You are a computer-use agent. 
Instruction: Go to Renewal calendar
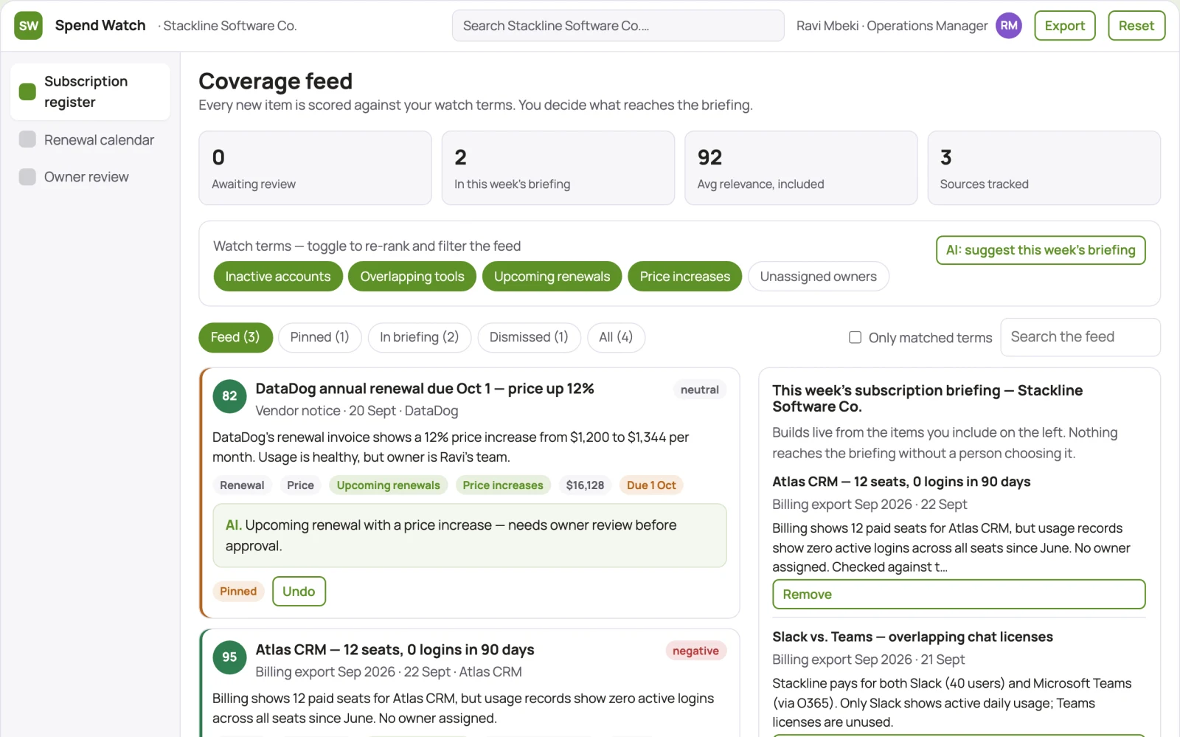click(x=90, y=139)
